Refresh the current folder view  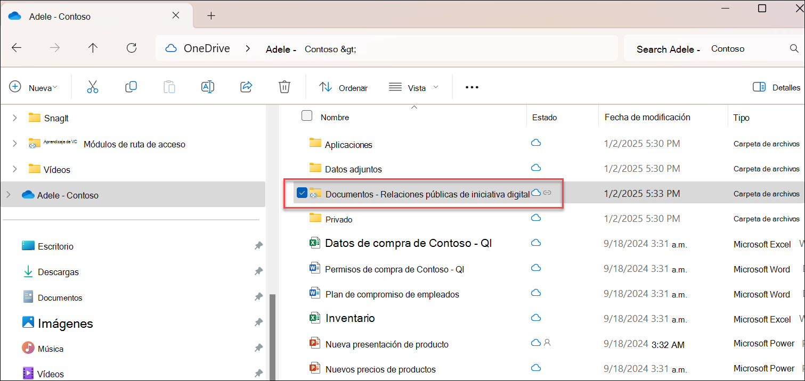pos(132,48)
